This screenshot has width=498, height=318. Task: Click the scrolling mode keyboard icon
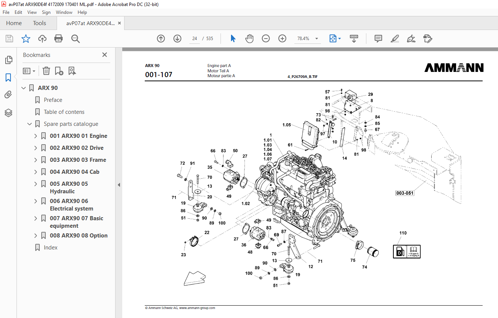(354, 39)
